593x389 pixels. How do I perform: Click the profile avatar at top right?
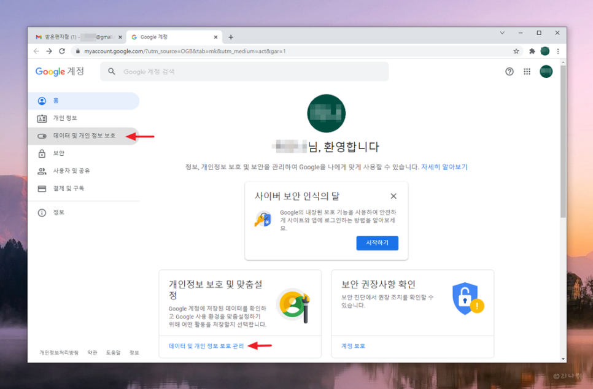point(546,71)
